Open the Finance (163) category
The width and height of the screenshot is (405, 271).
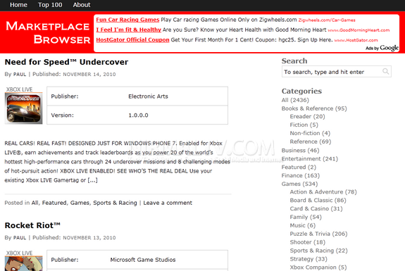tap(301, 175)
